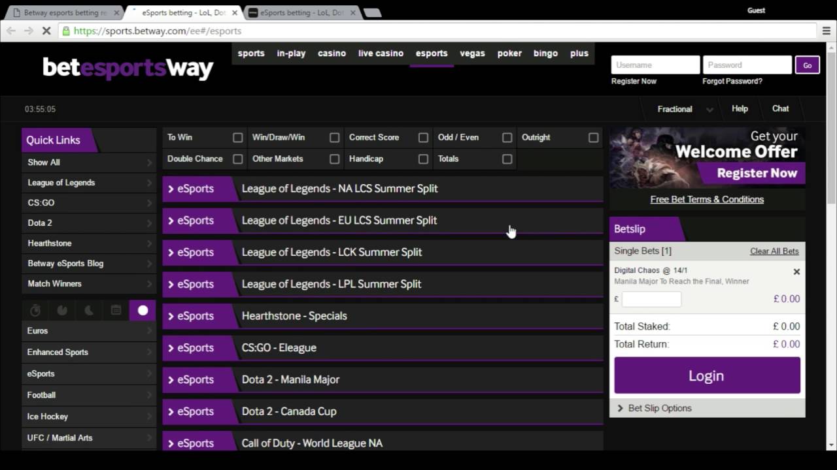Viewport: 837px width, 470px height.
Task: Close the first Betway esports tab
Action: coord(116,12)
